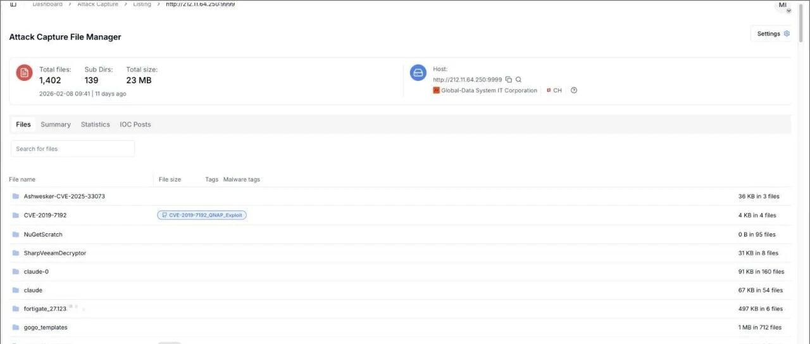Open the help icon next to CH
810x344 pixels.
(574, 90)
